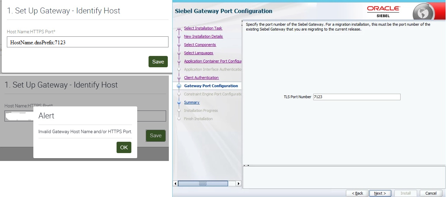Click the left arrow of the horizontal scrollbar
Screen dimensions: 447x197
click(175, 184)
